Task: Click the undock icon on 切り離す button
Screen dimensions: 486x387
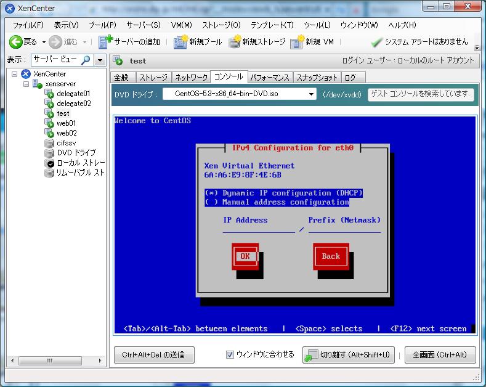Action: point(311,356)
